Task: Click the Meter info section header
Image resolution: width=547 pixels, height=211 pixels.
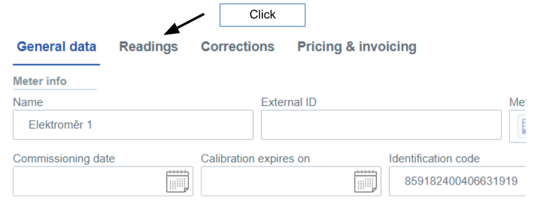Action: click(40, 81)
